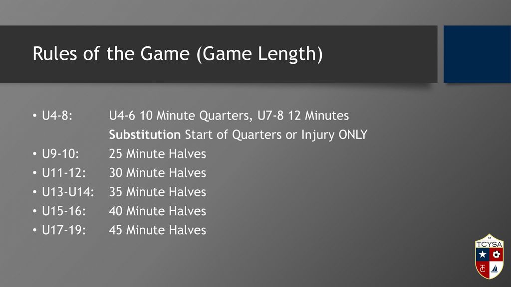Click the TC monogram in the logo

483,269
